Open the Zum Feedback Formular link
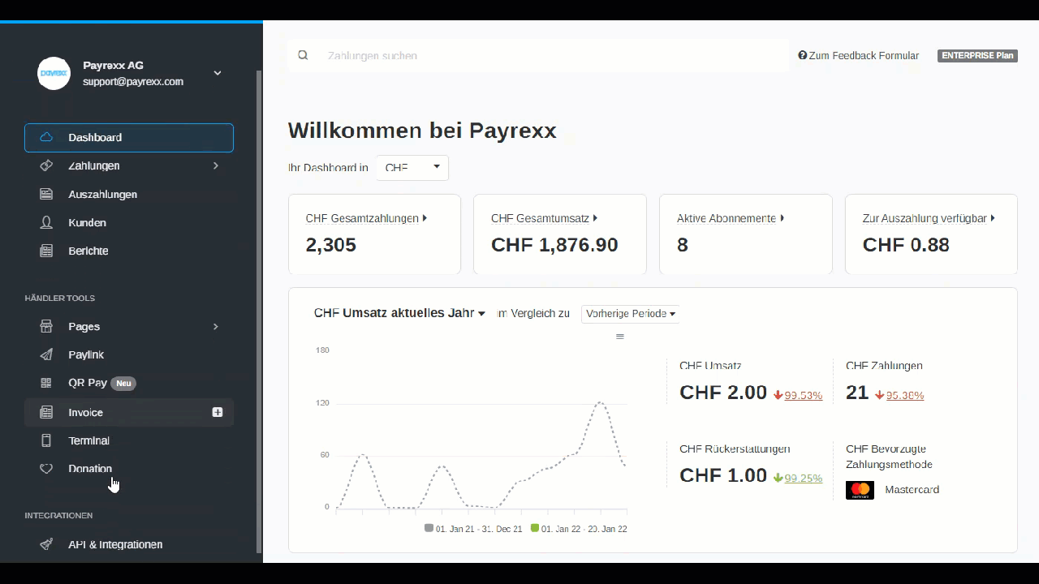 coord(859,56)
